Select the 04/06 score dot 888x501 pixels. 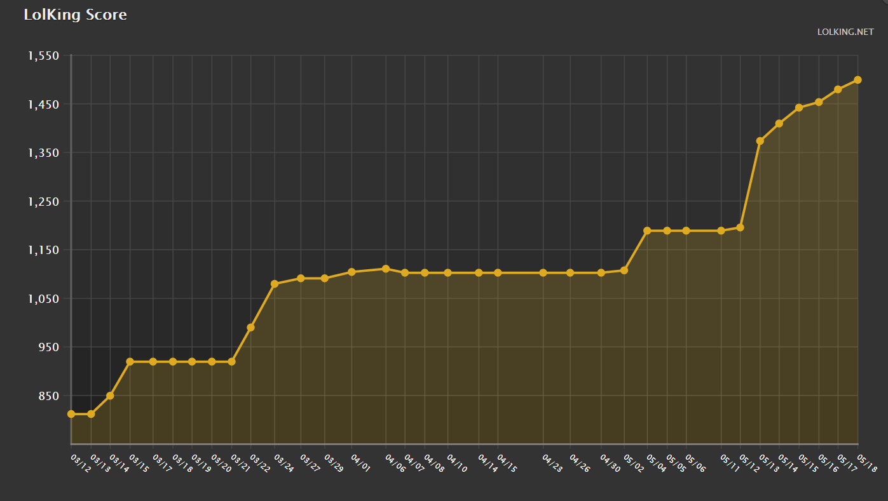coord(385,268)
